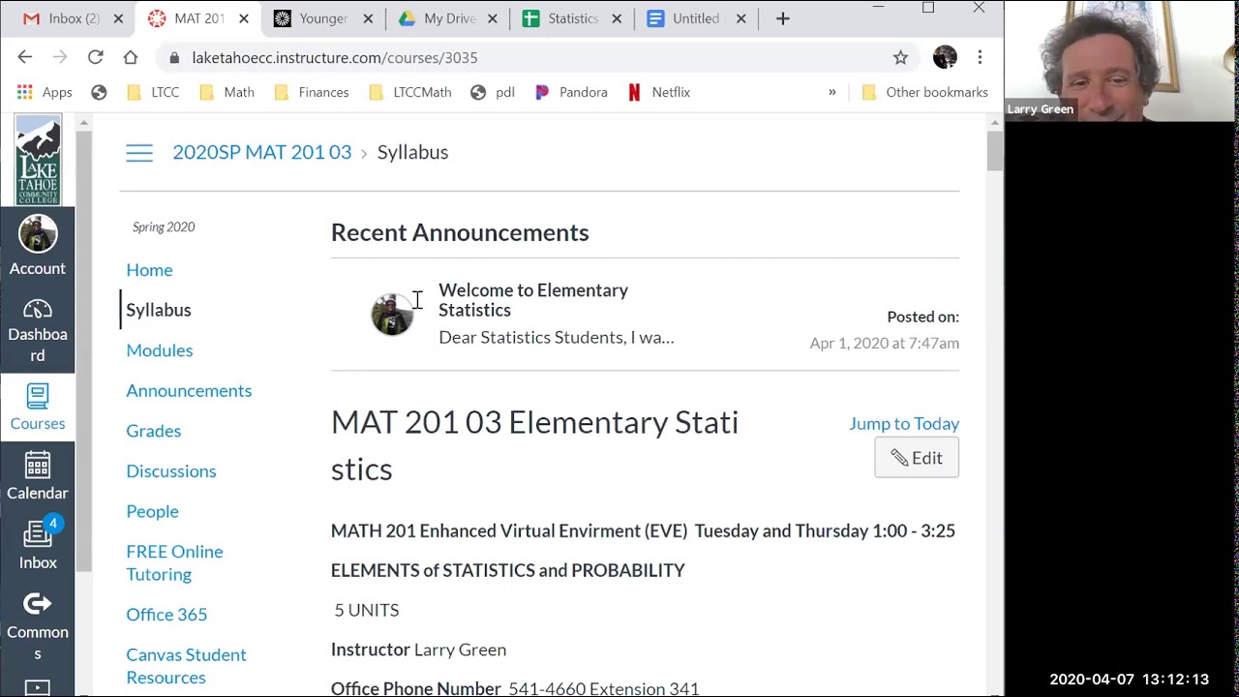Go back with browser back arrow
Viewport: 1239px width, 697px height.
pos(25,58)
